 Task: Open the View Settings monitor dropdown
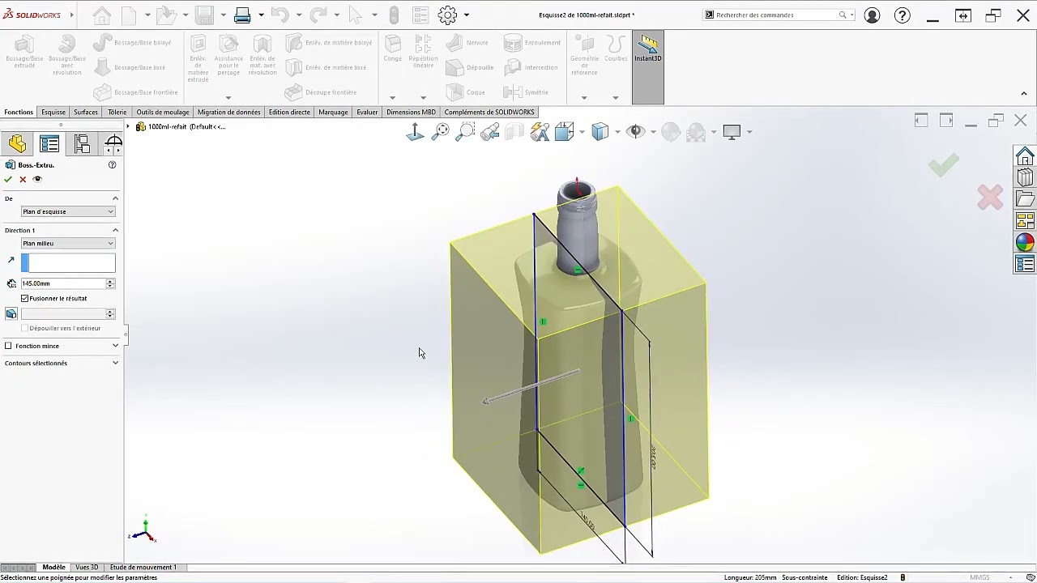click(x=749, y=132)
